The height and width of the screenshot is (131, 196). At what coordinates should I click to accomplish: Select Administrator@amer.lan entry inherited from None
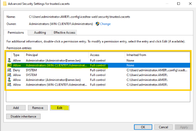[x=98, y=60]
